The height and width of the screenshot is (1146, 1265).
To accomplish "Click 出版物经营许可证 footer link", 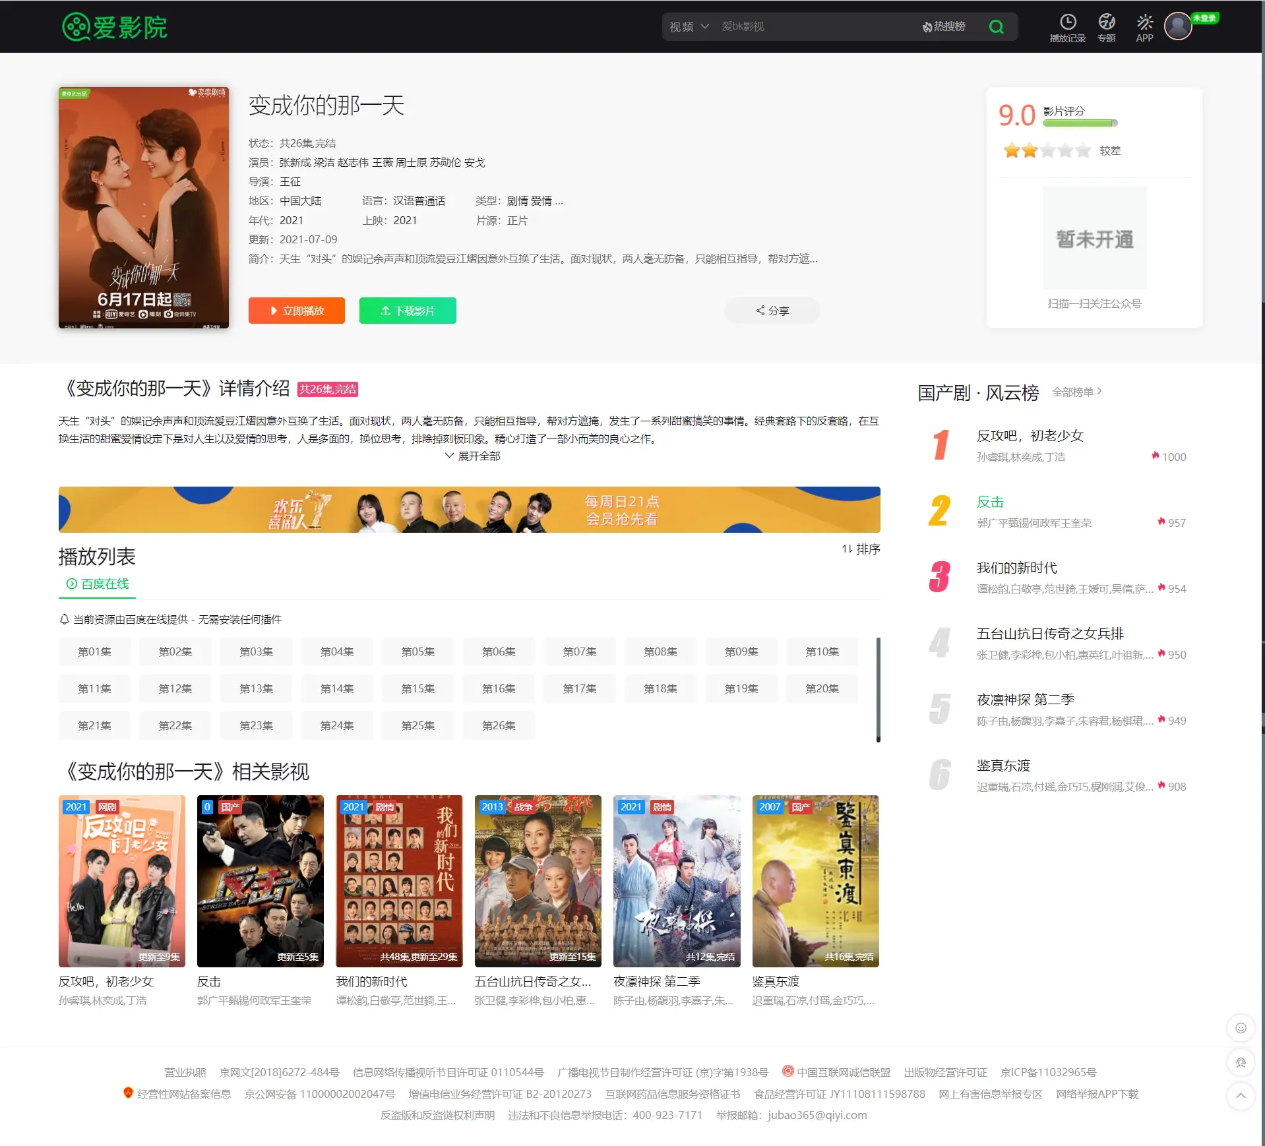I will point(946,1073).
